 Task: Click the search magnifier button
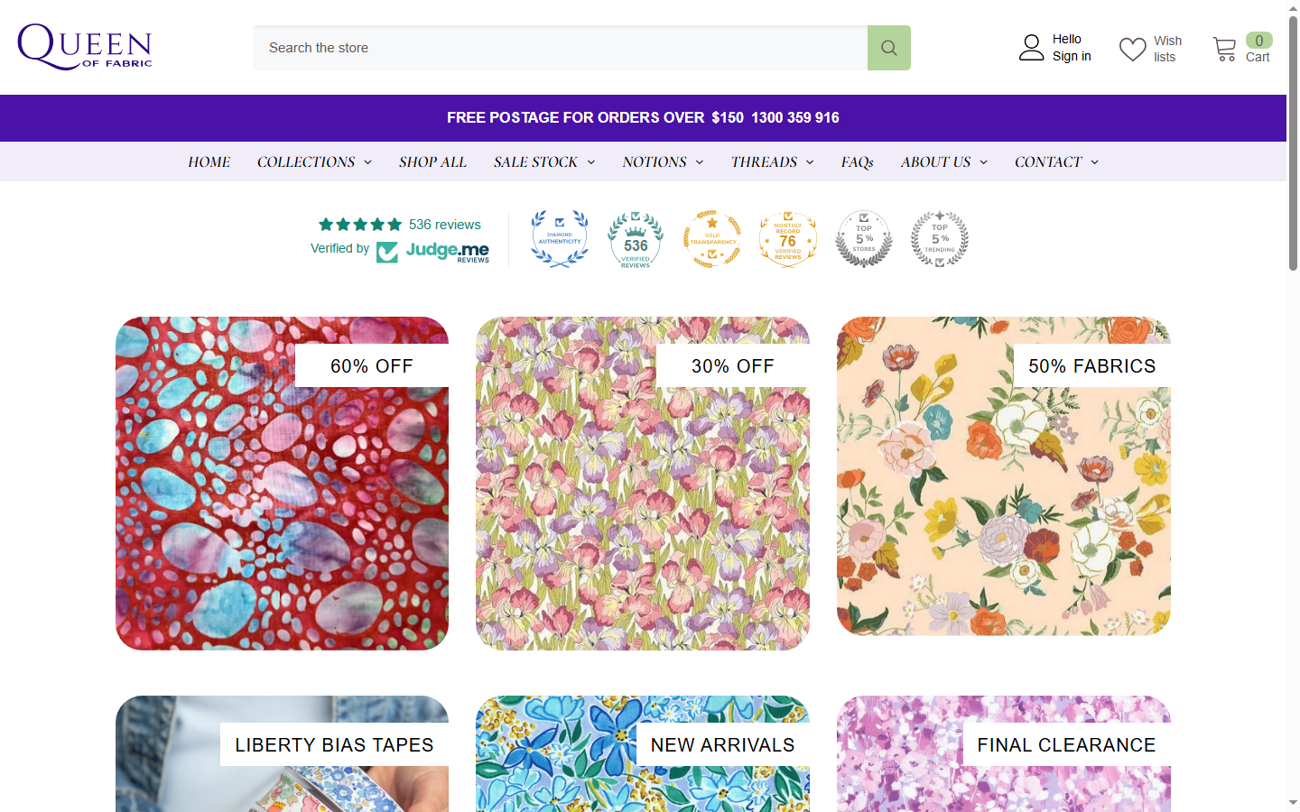tap(889, 48)
